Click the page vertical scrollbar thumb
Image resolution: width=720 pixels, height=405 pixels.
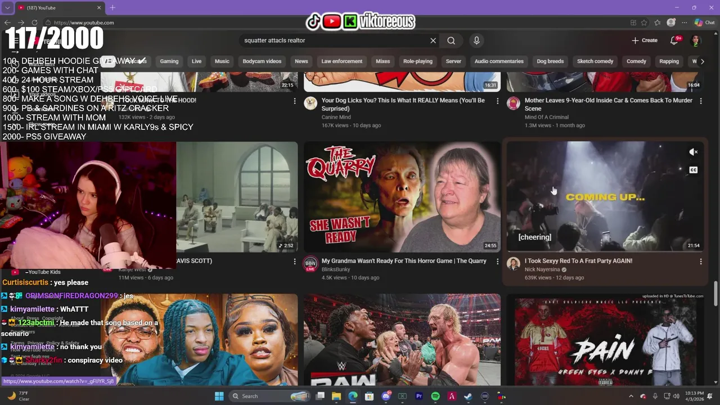[x=716, y=293]
